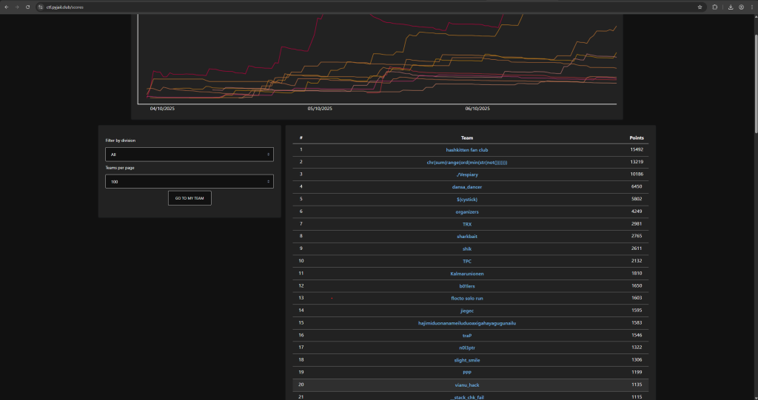View site information icon in address bar
The image size is (758, 400).
[41, 7]
